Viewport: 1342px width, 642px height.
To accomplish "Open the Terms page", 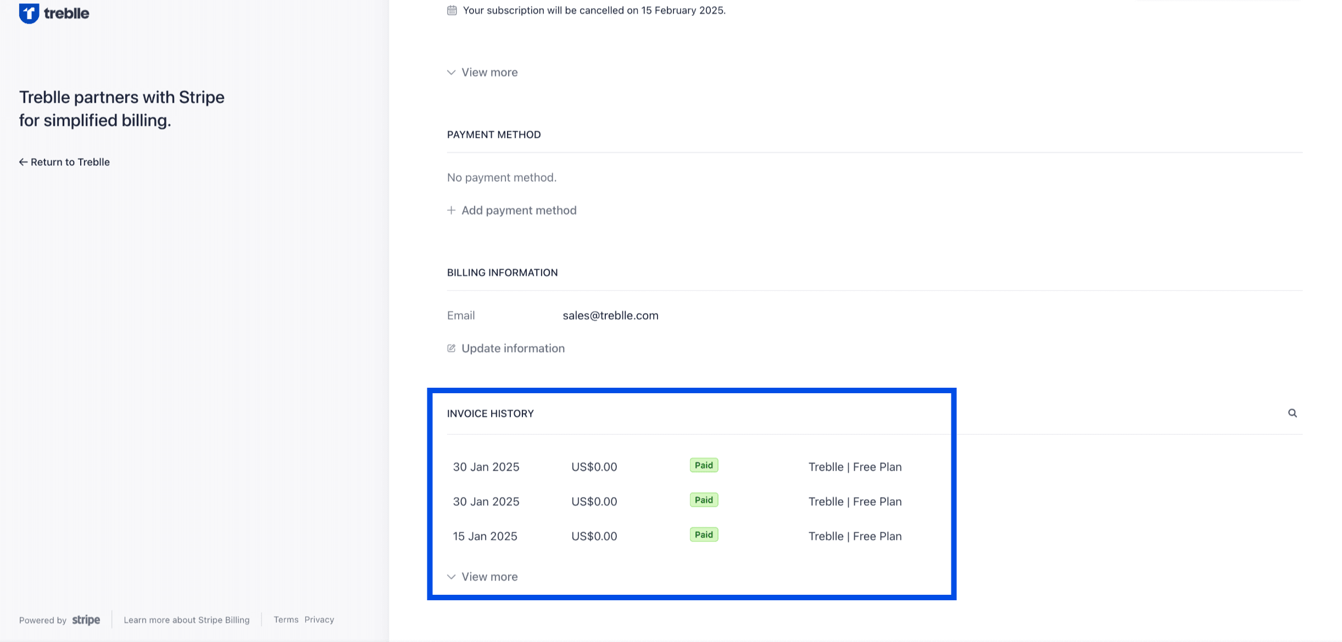I will point(286,619).
